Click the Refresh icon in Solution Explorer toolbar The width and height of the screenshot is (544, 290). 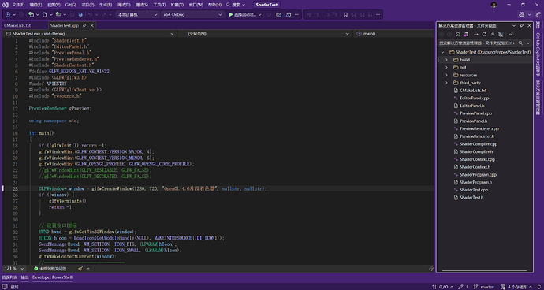click(x=484, y=34)
